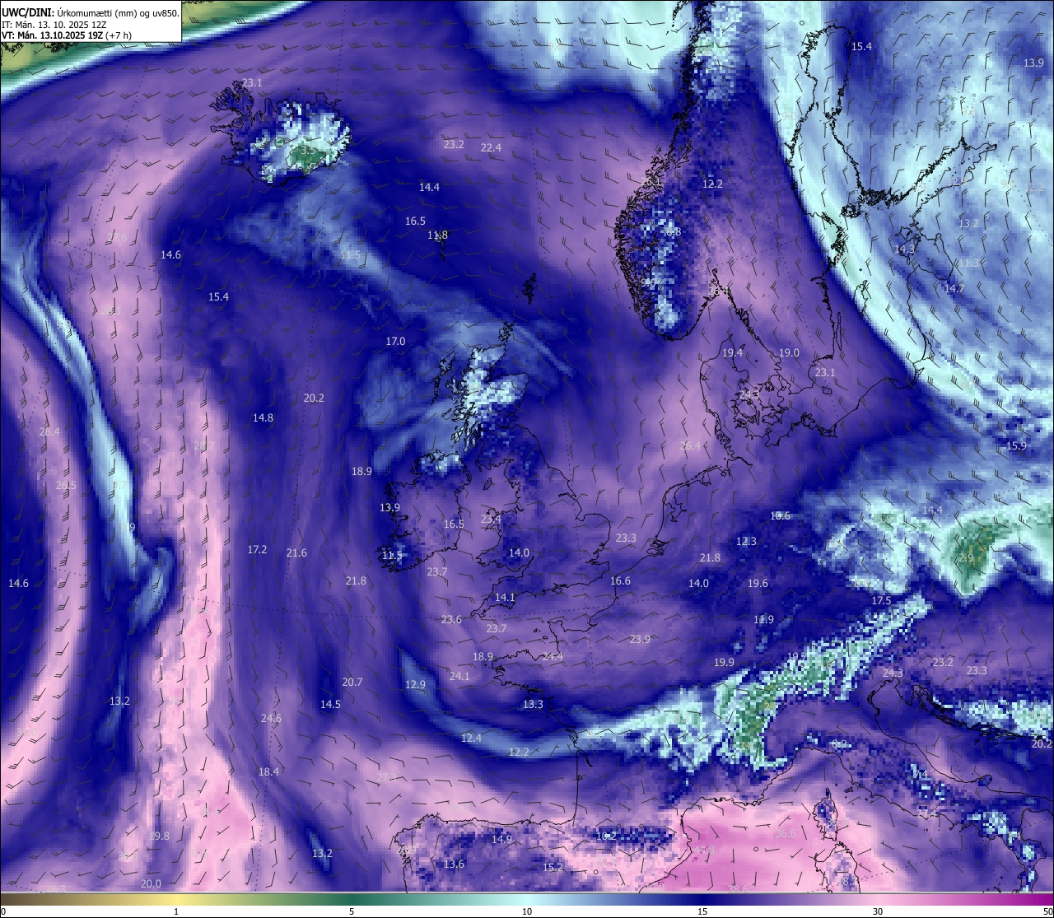Click the 21.6 value west of Ireland
This screenshot has width=1054, height=918.
(x=296, y=552)
